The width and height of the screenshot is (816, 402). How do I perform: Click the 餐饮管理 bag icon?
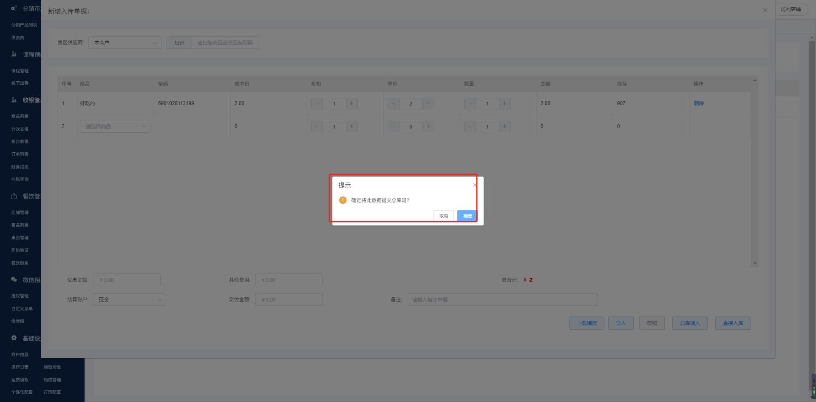click(14, 196)
